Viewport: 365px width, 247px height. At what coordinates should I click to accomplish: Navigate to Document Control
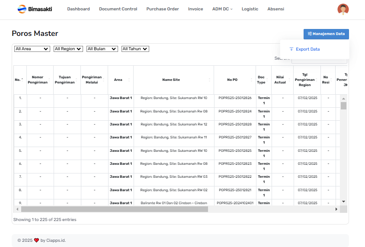(x=118, y=9)
